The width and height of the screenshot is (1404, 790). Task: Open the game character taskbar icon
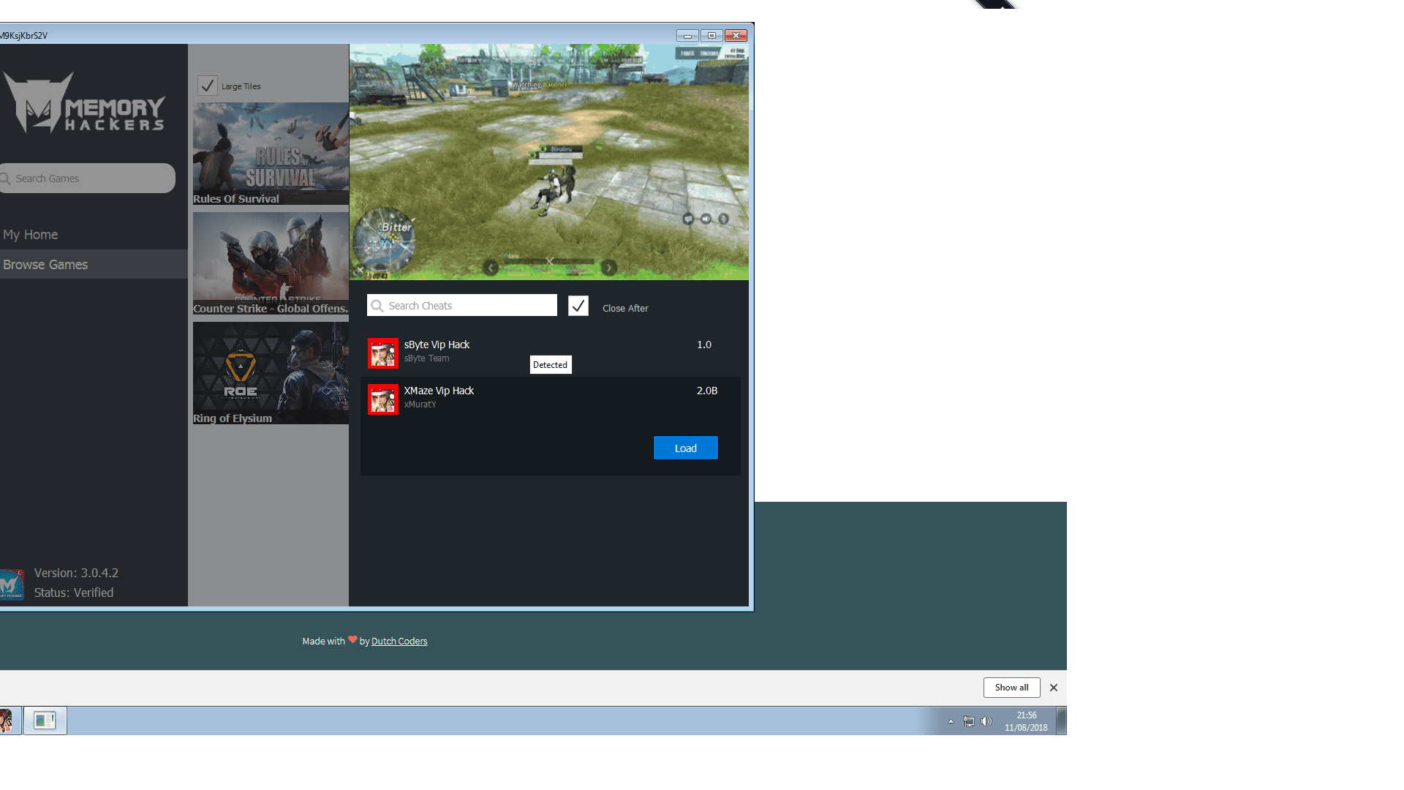[7, 721]
